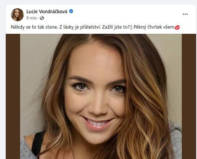197x159 pixels.
Task: Click Lucie Vondráčková's round profile avatar
Action: (x=17, y=15)
